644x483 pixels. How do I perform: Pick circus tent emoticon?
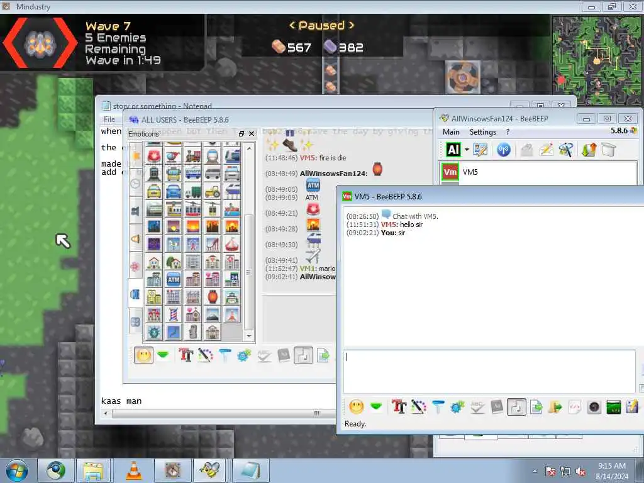click(x=232, y=244)
